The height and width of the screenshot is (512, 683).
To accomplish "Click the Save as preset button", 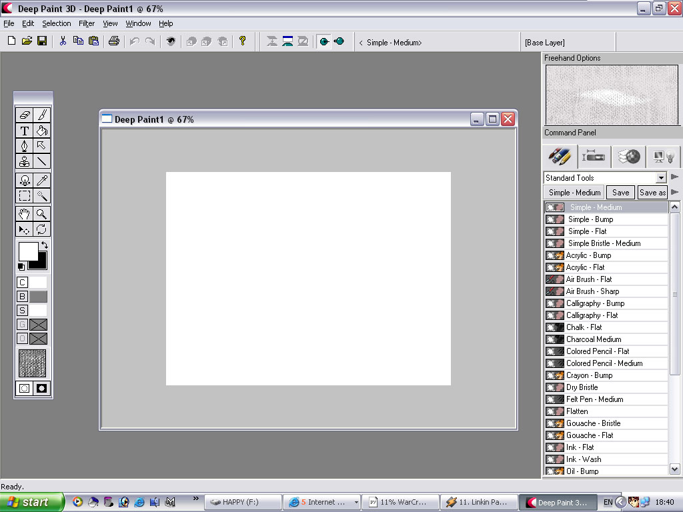I will tap(652, 193).
